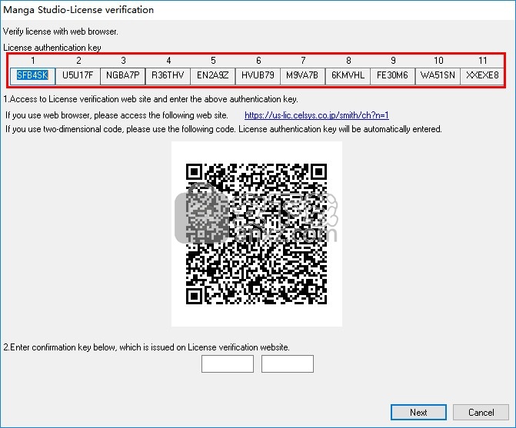Click 'Verify license with web browser.' text

61,32
